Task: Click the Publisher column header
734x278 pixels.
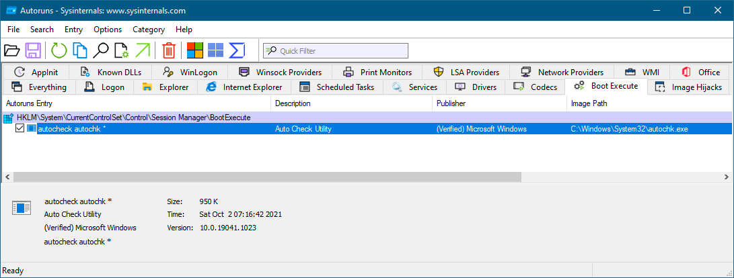Action: 451,103
